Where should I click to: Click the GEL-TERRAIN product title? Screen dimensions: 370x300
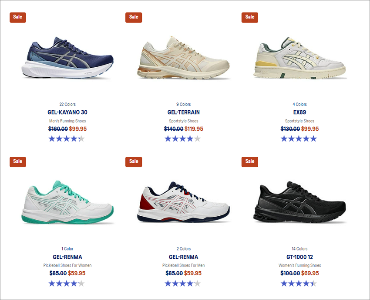pos(184,112)
